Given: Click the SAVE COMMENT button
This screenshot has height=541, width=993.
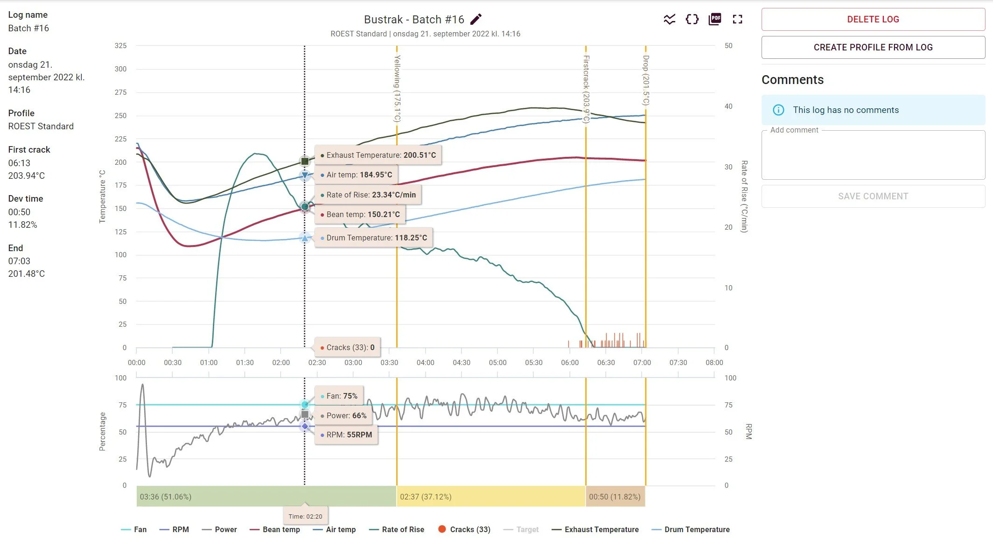Looking at the screenshot, I should click(x=873, y=196).
